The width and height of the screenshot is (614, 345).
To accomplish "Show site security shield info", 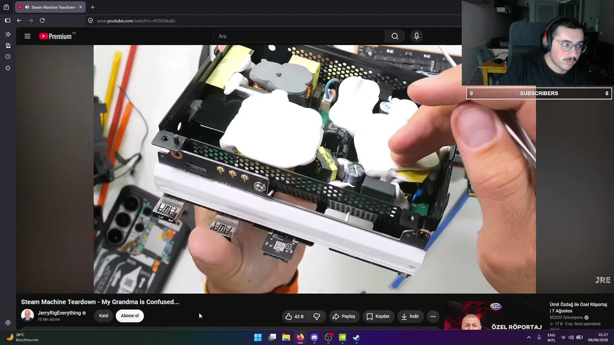I will (90, 21).
